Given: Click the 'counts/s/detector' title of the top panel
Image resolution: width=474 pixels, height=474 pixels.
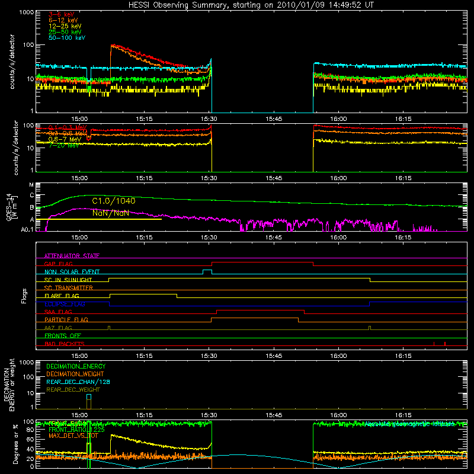Looking at the screenshot, I should pyautogui.click(x=12, y=62).
